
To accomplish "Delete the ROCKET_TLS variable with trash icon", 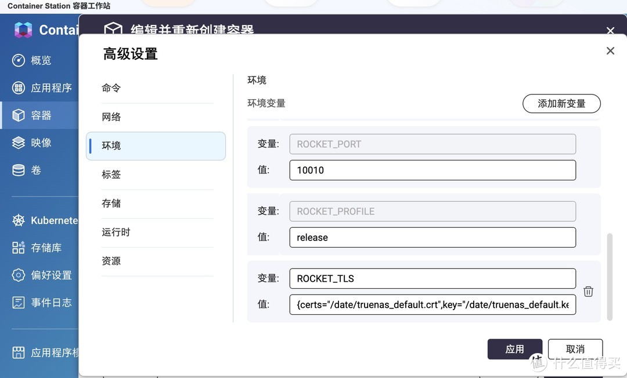I will [588, 291].
